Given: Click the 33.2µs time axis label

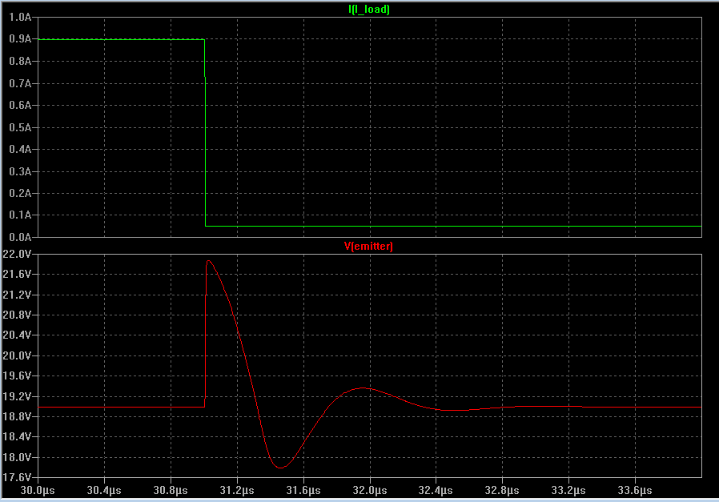Looking at the screenshot, I should coord(568,491).
